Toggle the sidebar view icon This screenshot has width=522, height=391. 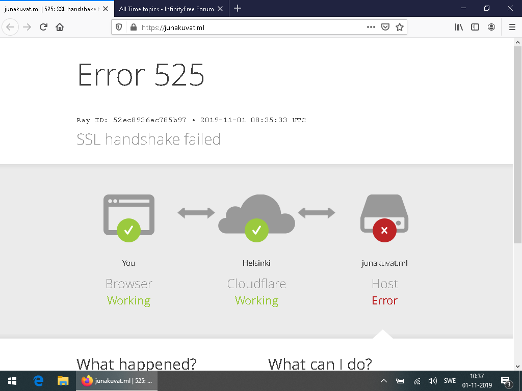pyautogui.click(x=475, y=27)
